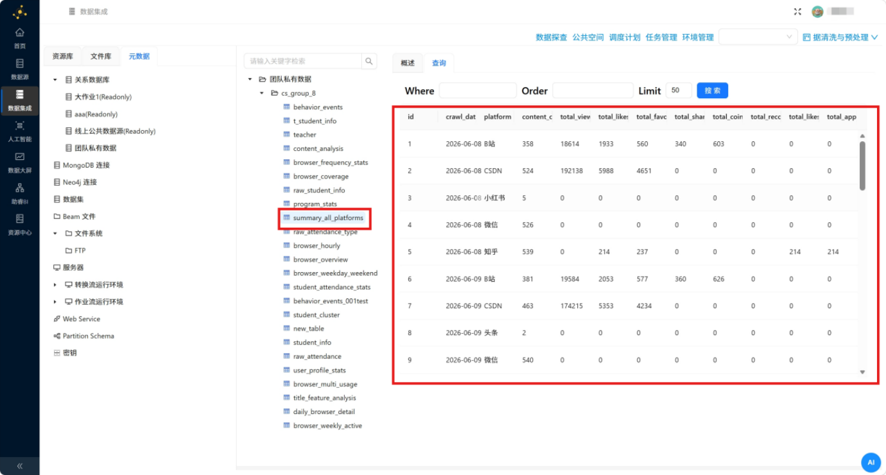Open the 数据大屏 sidebar icon

tap(20, 162)
